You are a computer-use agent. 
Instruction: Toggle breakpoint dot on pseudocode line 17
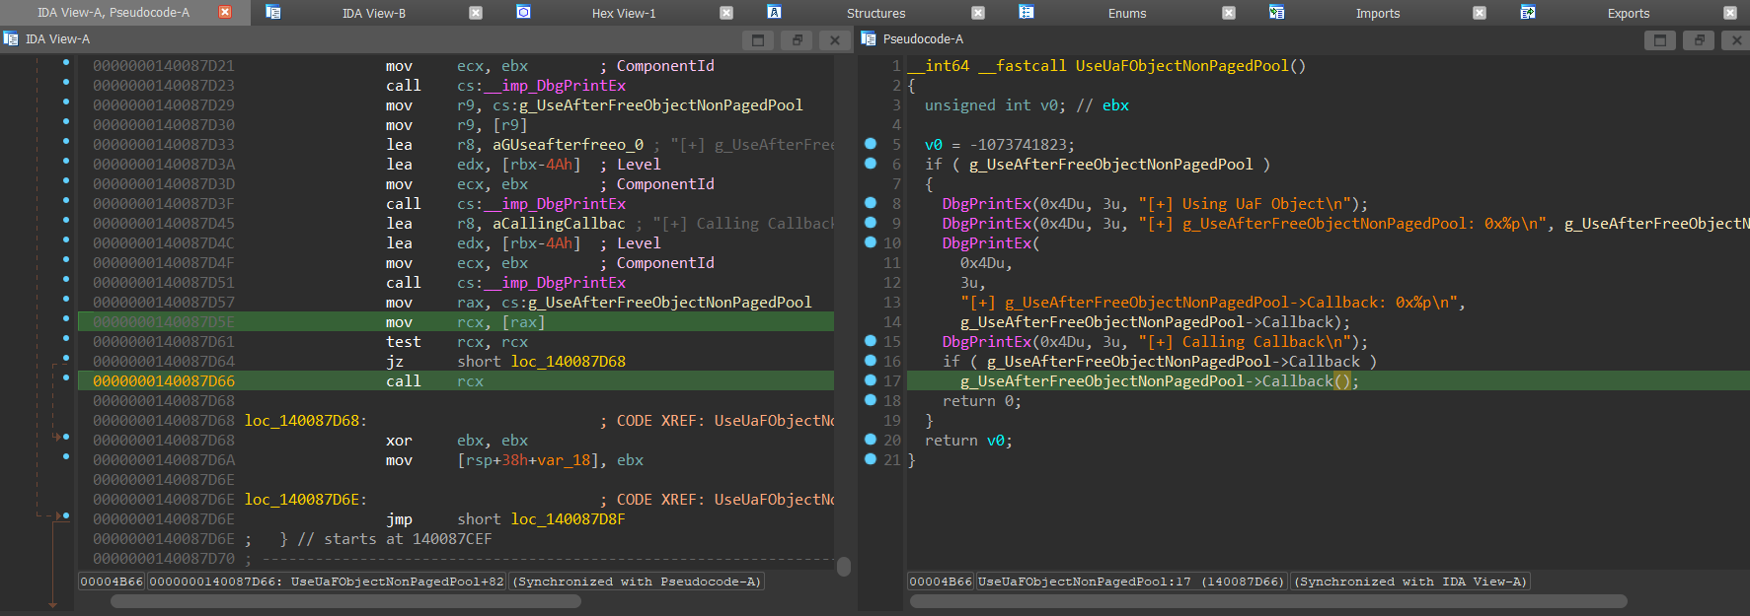click(871, 380)
